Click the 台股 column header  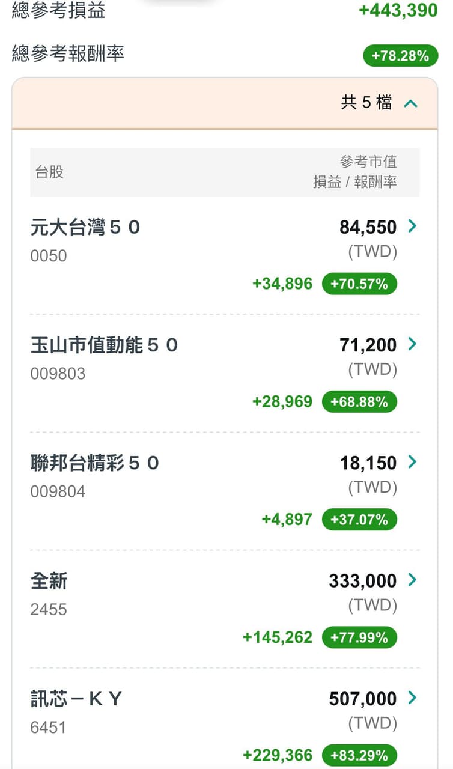click(49, 172)
